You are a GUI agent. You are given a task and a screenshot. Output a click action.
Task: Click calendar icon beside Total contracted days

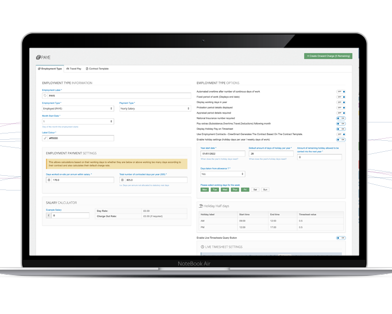[122, 180]
